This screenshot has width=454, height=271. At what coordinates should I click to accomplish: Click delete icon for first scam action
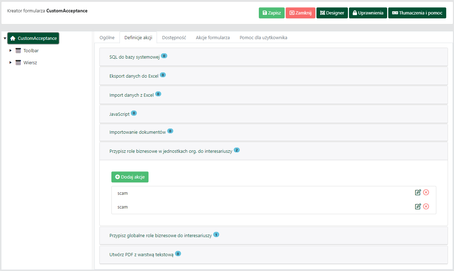coord(426,192)
